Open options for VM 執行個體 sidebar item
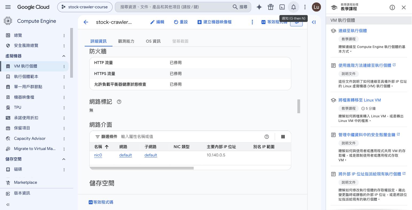This screenshot has height=210, width=412. pyautogui.click(x=64, y=66)
